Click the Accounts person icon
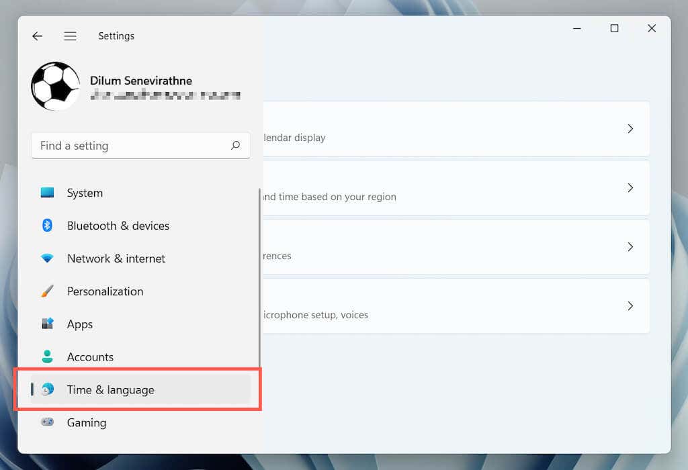Viewport: 688px width, 470px height. pos(47,357)
